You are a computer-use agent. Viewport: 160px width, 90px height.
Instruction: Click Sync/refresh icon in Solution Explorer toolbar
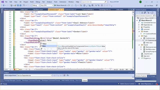(x=152, y=13)
